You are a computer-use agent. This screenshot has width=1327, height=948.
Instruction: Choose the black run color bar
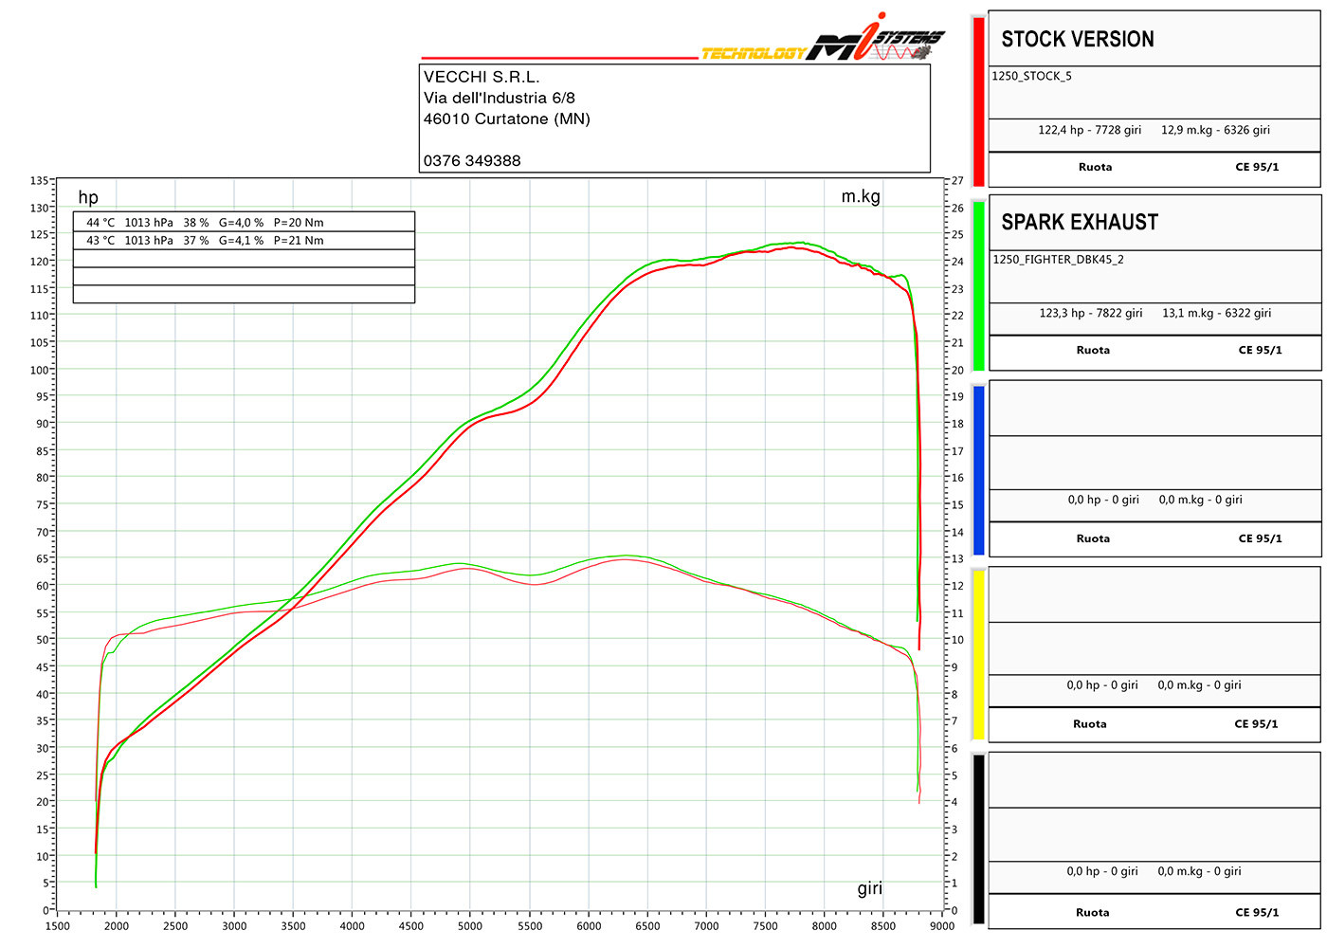(x=978, y=838)
